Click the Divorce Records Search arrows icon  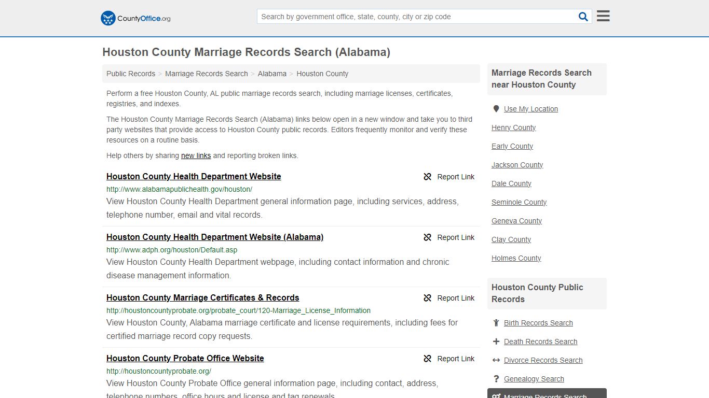tap(496, 360)
